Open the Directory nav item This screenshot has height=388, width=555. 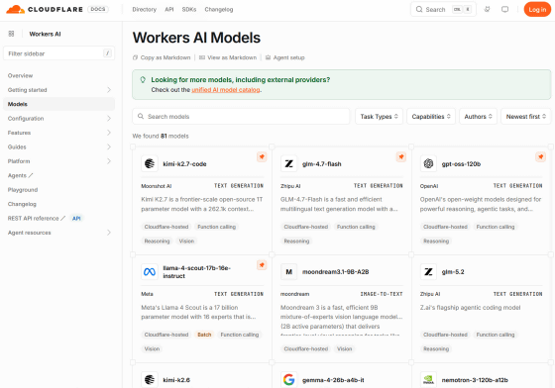coord(145,10)
